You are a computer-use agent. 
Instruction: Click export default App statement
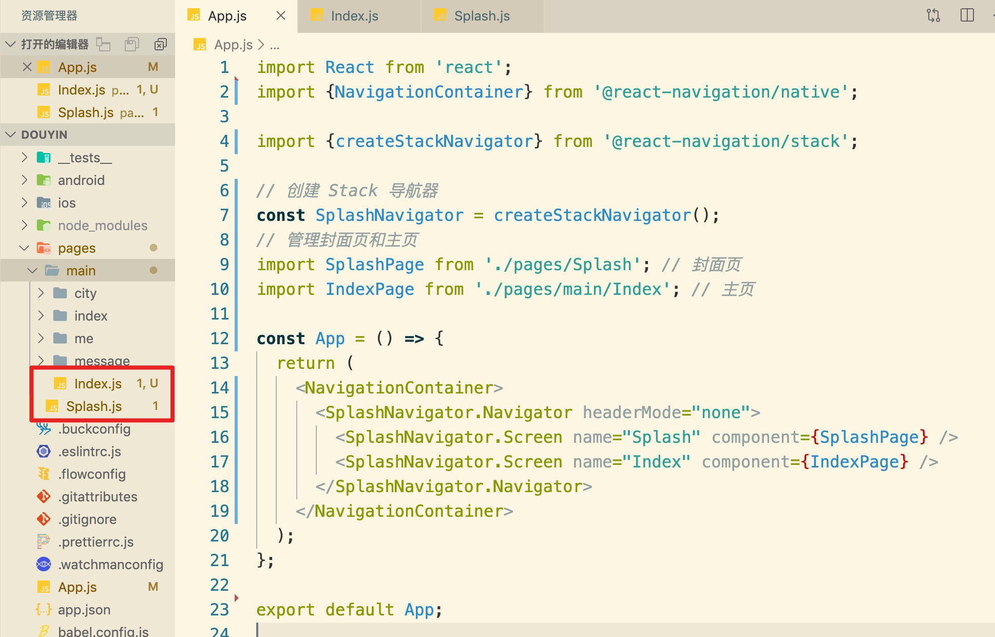click(349, 610)
